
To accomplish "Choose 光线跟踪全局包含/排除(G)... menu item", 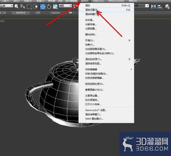I will click(106, 53).
